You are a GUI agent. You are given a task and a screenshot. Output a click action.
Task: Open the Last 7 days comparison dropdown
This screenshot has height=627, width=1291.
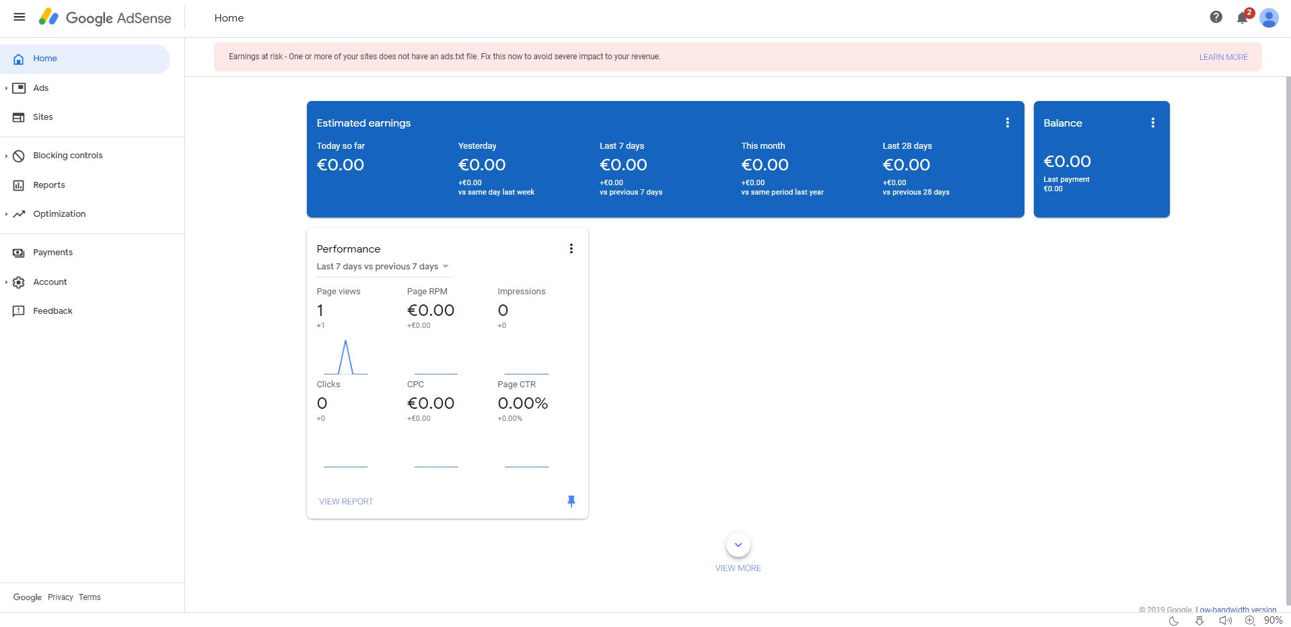pyautogui.click(x=383, y=267)
